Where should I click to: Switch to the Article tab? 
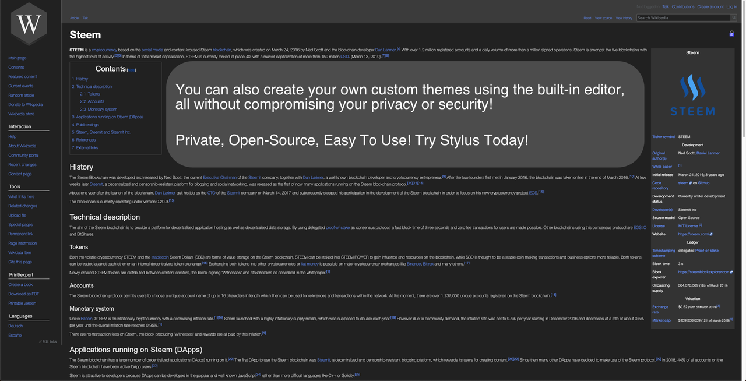[74, 18]
